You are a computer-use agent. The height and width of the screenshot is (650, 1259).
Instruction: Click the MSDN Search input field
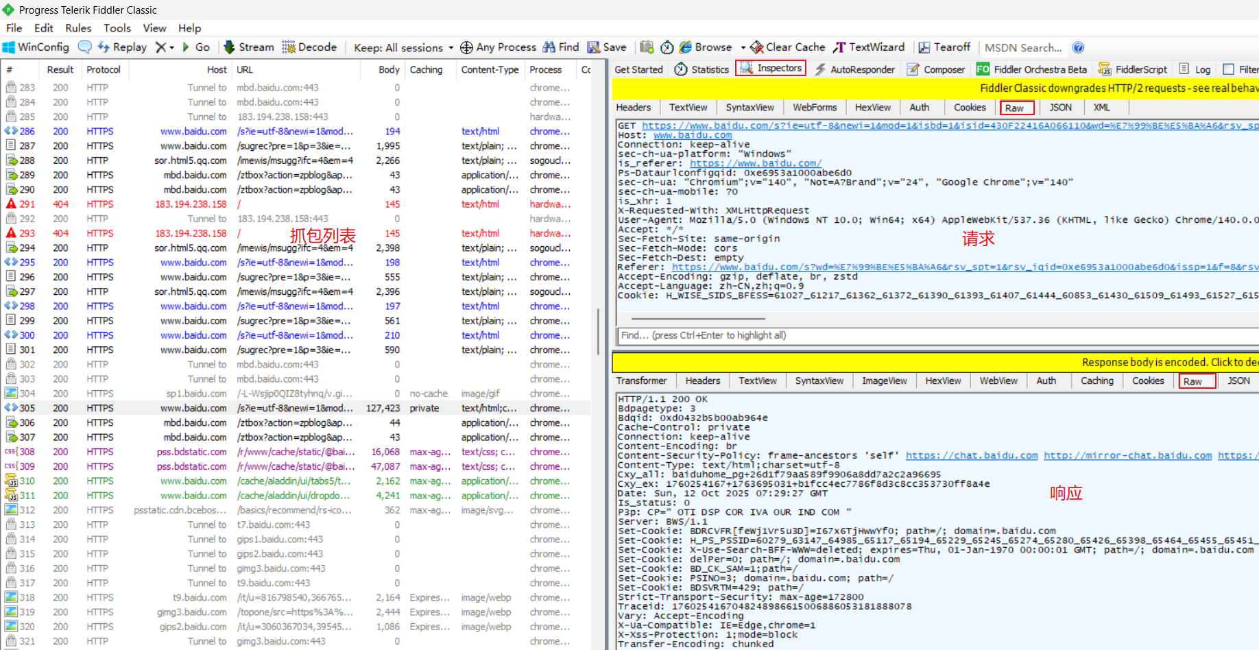1023,47
